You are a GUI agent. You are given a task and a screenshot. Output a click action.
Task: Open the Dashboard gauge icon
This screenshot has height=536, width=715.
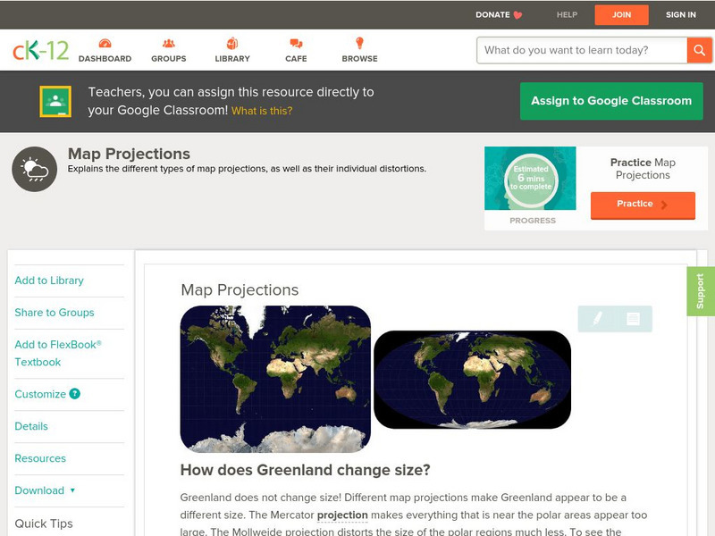[x=105, y=43]
